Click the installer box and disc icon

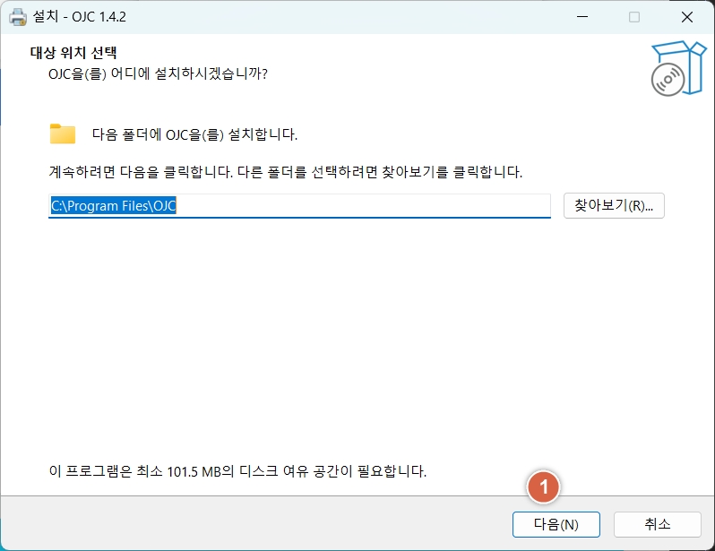(x=672, y=68)
